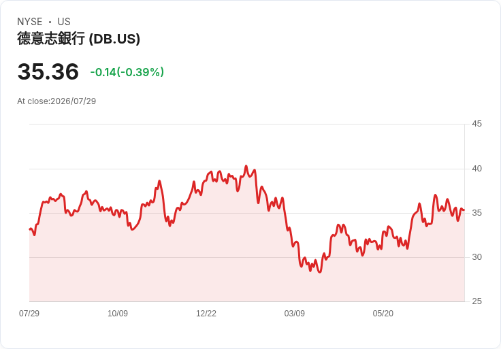The width and height of the screenshot is (501, 349).
Task: Select the 10/09 date on x-axis
Action: pos(118,313)
